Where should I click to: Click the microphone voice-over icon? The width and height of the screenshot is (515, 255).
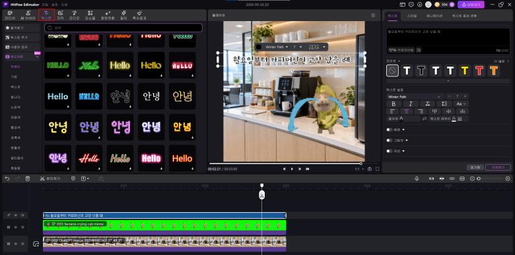tap(417, 179)
